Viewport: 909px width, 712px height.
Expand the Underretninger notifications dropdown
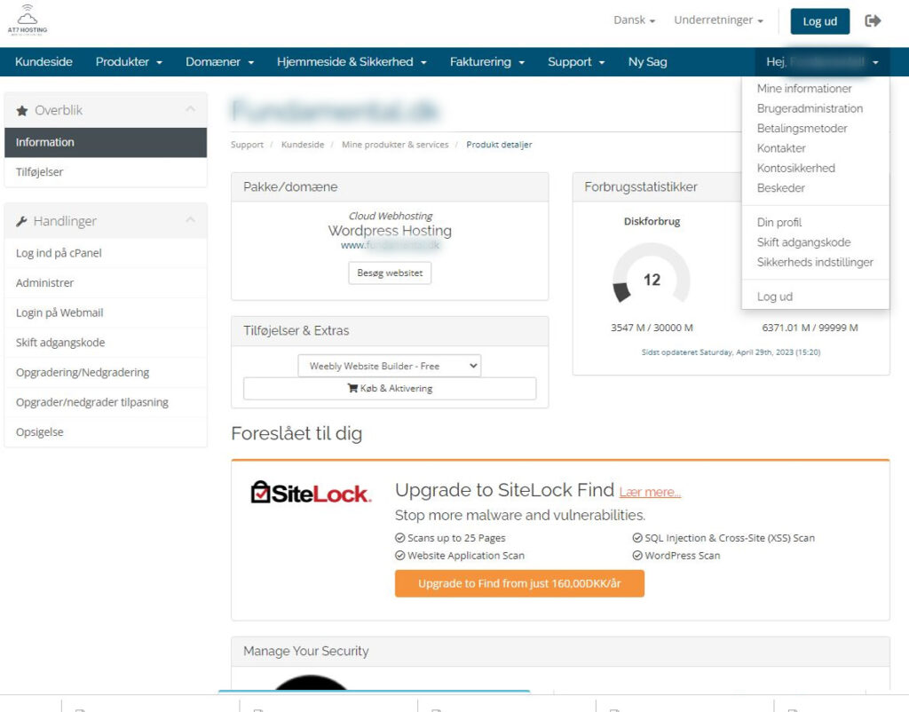tap(718, 20)
